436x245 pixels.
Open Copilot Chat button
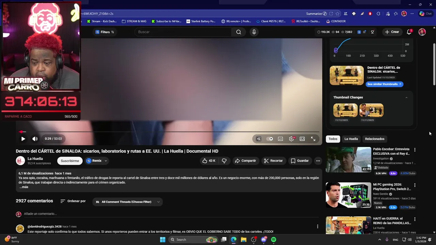tap(425, 14)
